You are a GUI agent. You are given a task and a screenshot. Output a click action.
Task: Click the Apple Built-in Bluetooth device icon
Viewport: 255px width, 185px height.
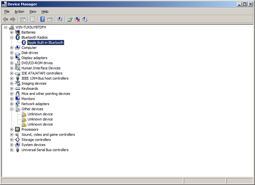click(24, 42)
